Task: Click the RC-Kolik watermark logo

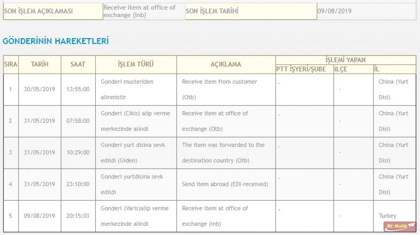Action: [399, 226]
